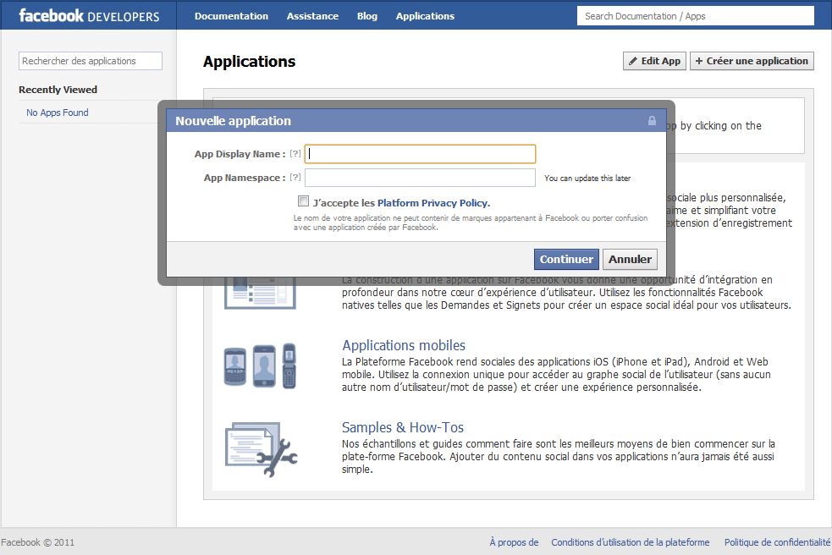
Task: Click the Search Documentation / Apps box
Action: 695,16
